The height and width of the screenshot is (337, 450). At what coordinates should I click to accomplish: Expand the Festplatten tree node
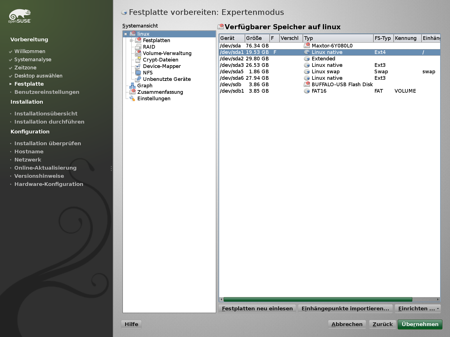131,40
